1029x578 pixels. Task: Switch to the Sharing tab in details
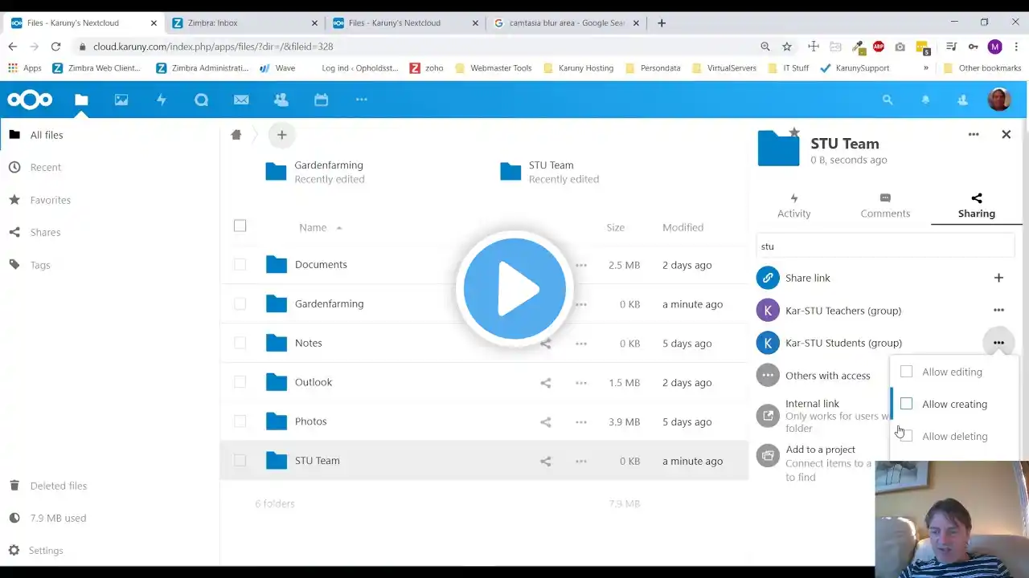coord(977,206)
